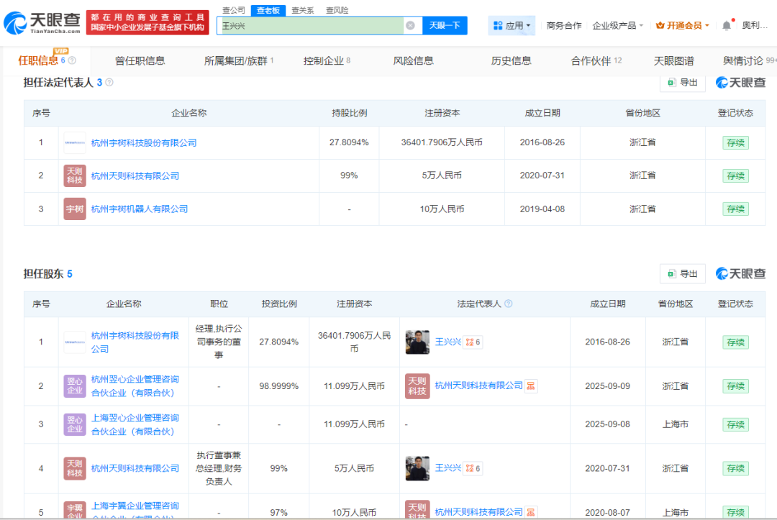Export the shareholder table with 导出
Screen dimensions: 777x520
coord(683,273)
